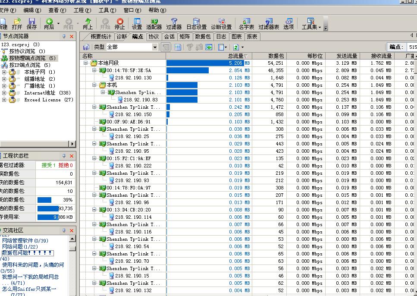Open the 工具(T) menu
The image size is (417, 296).
(107, 10)
